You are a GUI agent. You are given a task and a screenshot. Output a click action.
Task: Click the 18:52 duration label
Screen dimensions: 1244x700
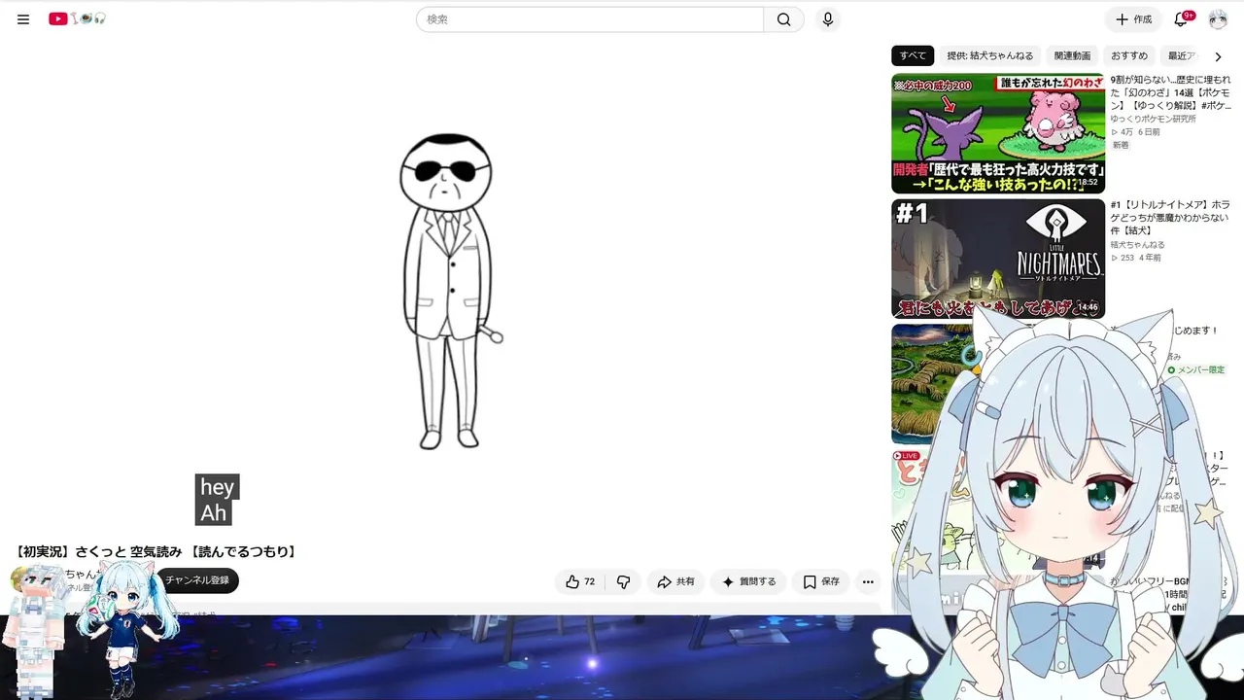[1087, 182]
